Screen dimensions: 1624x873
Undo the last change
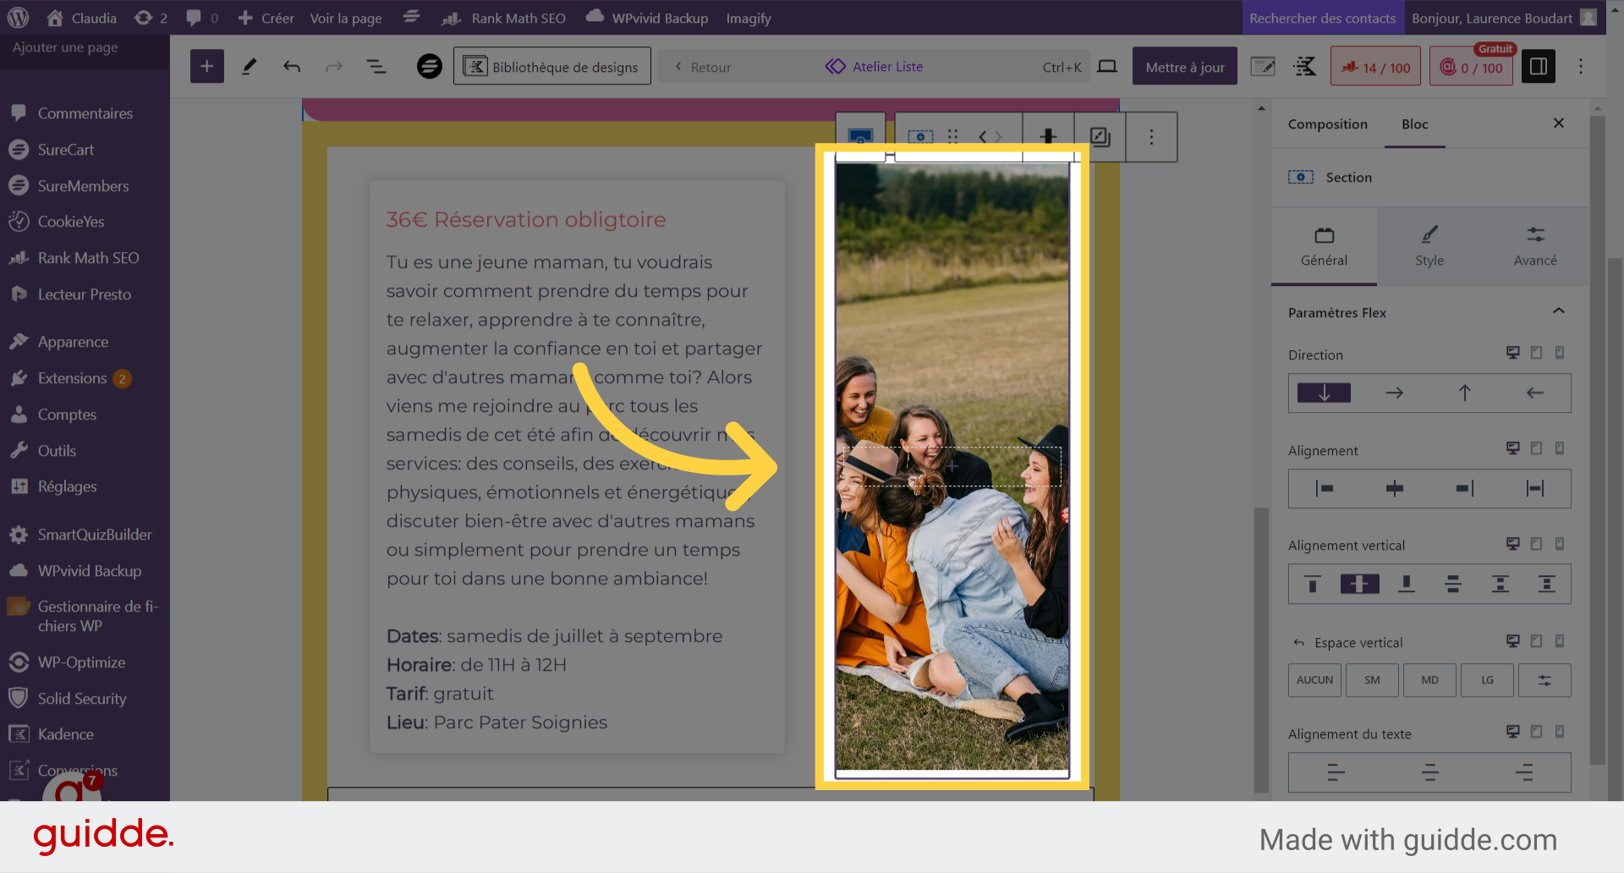point(292,66)
